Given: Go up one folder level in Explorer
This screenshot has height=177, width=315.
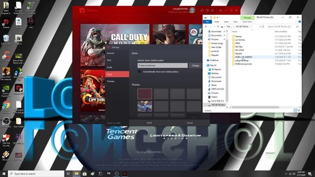Looking at the screenshot, I should pyautogui.click(x=218, y=27).
